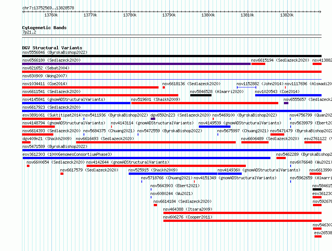This screenshot has width=332, height=251.
Task: Select the blue nsv1020543 bar
Action: (x=288, y=95)
